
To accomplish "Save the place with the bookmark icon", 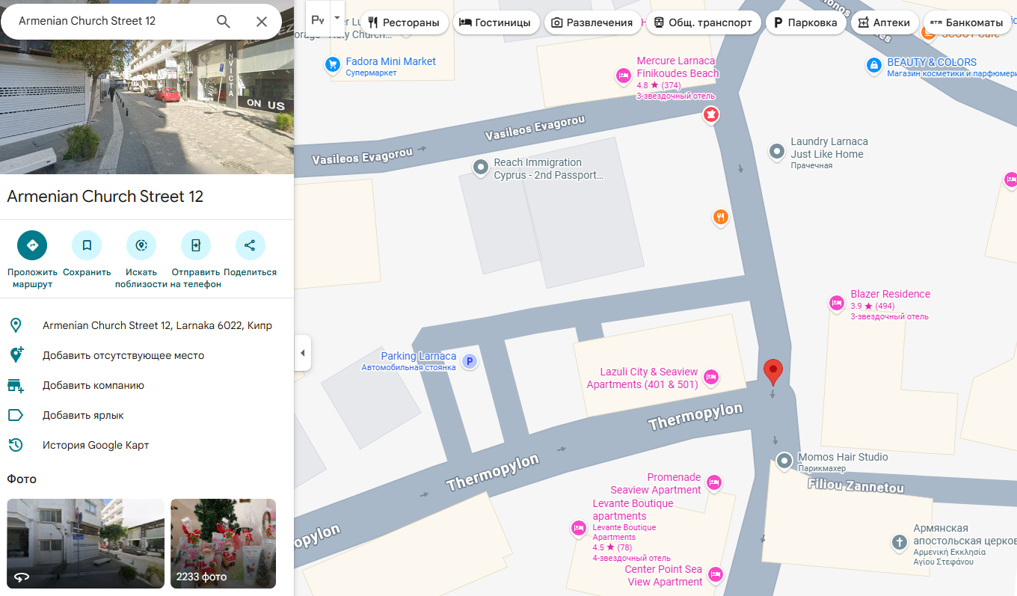I will [x=87, y=245].
